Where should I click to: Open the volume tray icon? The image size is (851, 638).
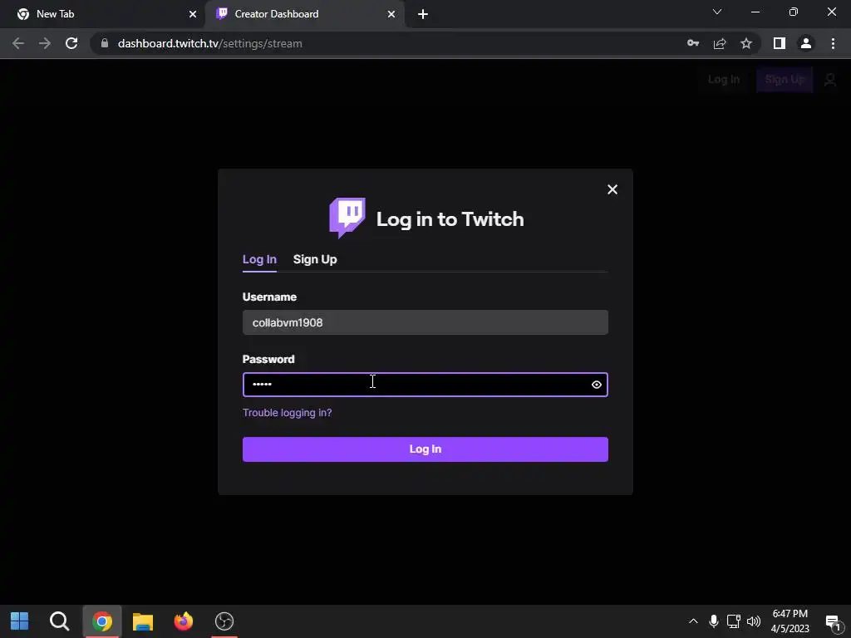[754, 621]
